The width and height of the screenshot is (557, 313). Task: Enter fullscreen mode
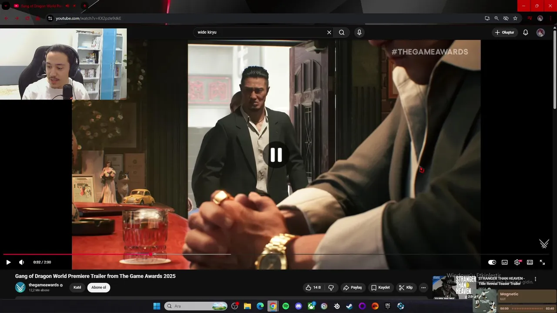click(543, 262)
